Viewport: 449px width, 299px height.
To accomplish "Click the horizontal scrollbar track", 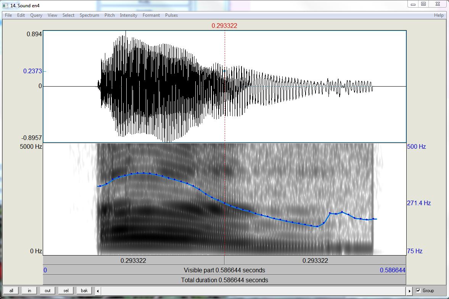I will tap(253, 291).
